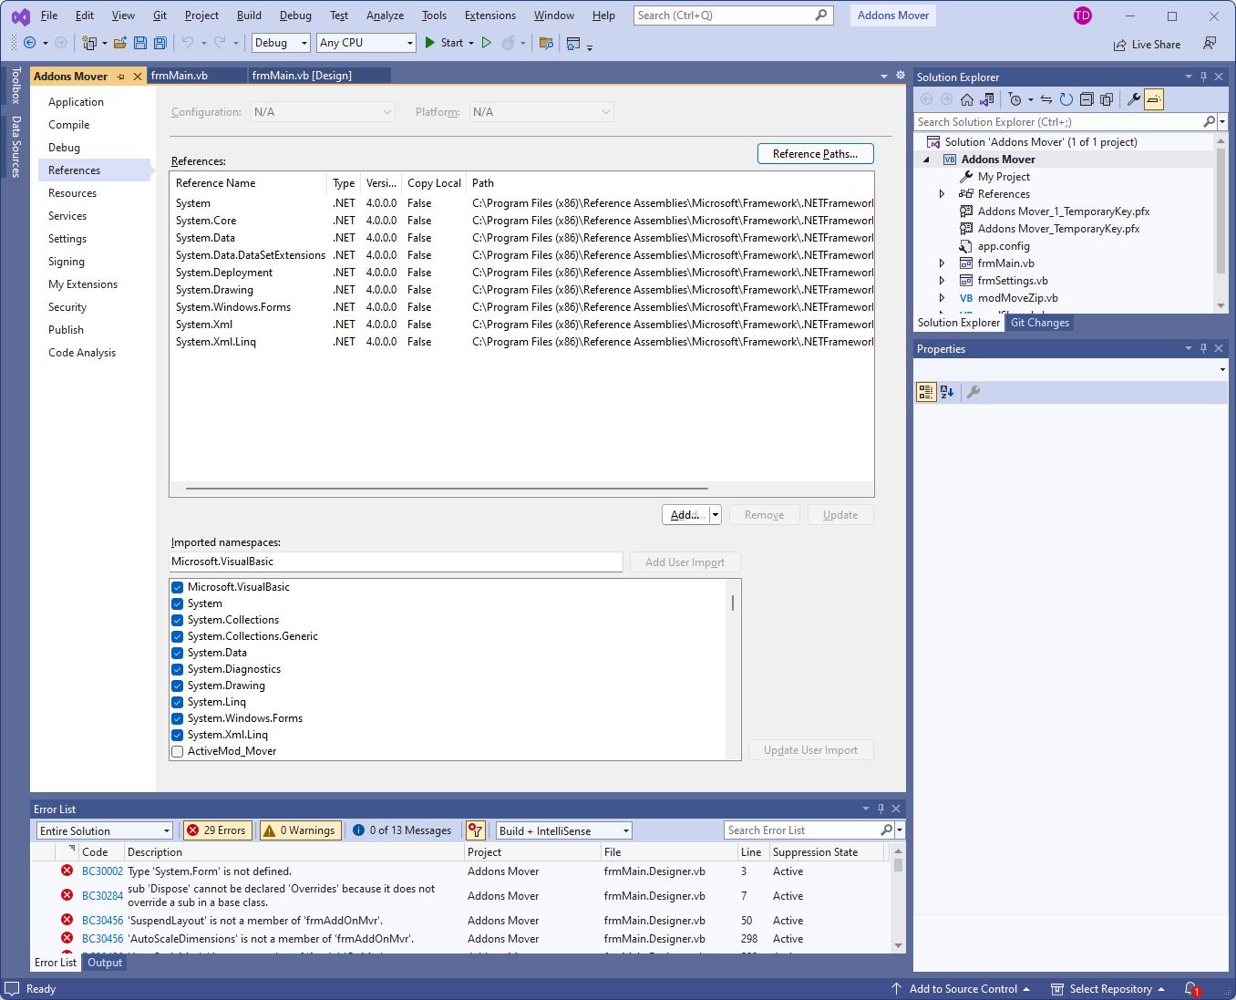The height and width of the screenshot is (1000, 1236).
Task: Click the Save All toolbar icon
Action: (160, 43)
